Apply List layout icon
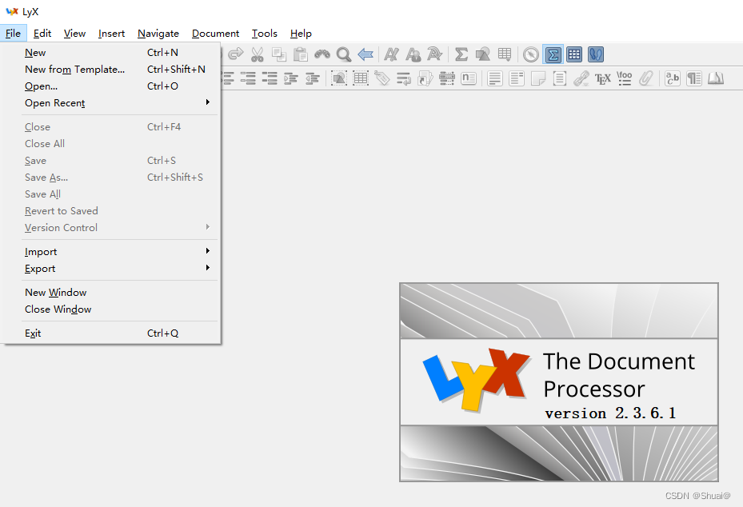The height and width of the screenshot is (507, 743). point(248,78)
